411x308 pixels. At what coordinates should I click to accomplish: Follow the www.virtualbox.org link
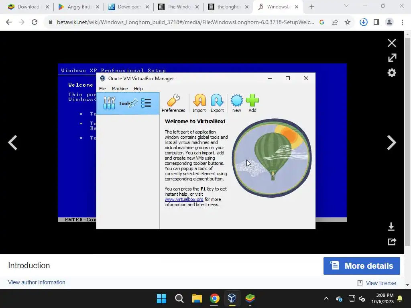click(184, 199)
